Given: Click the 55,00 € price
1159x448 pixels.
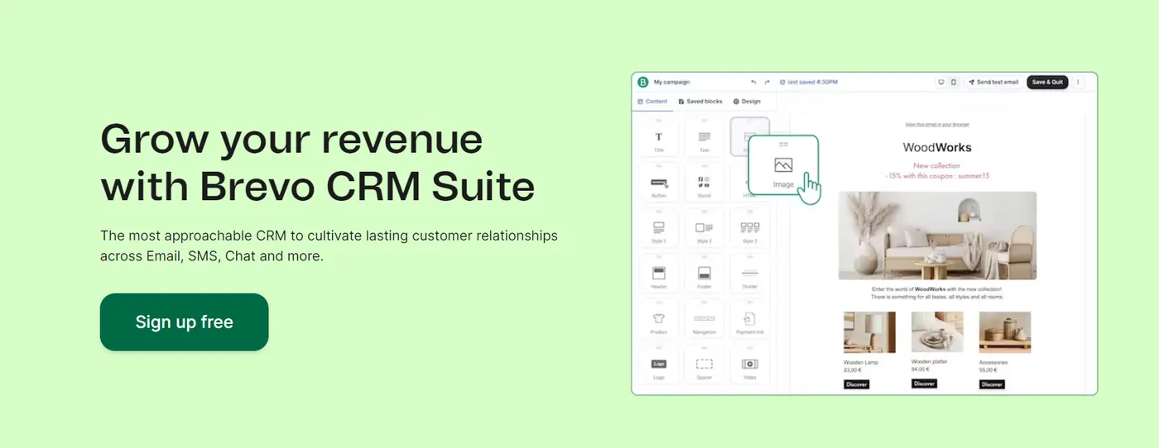Looking at the screenshot, I should click(x=988, y=370).
